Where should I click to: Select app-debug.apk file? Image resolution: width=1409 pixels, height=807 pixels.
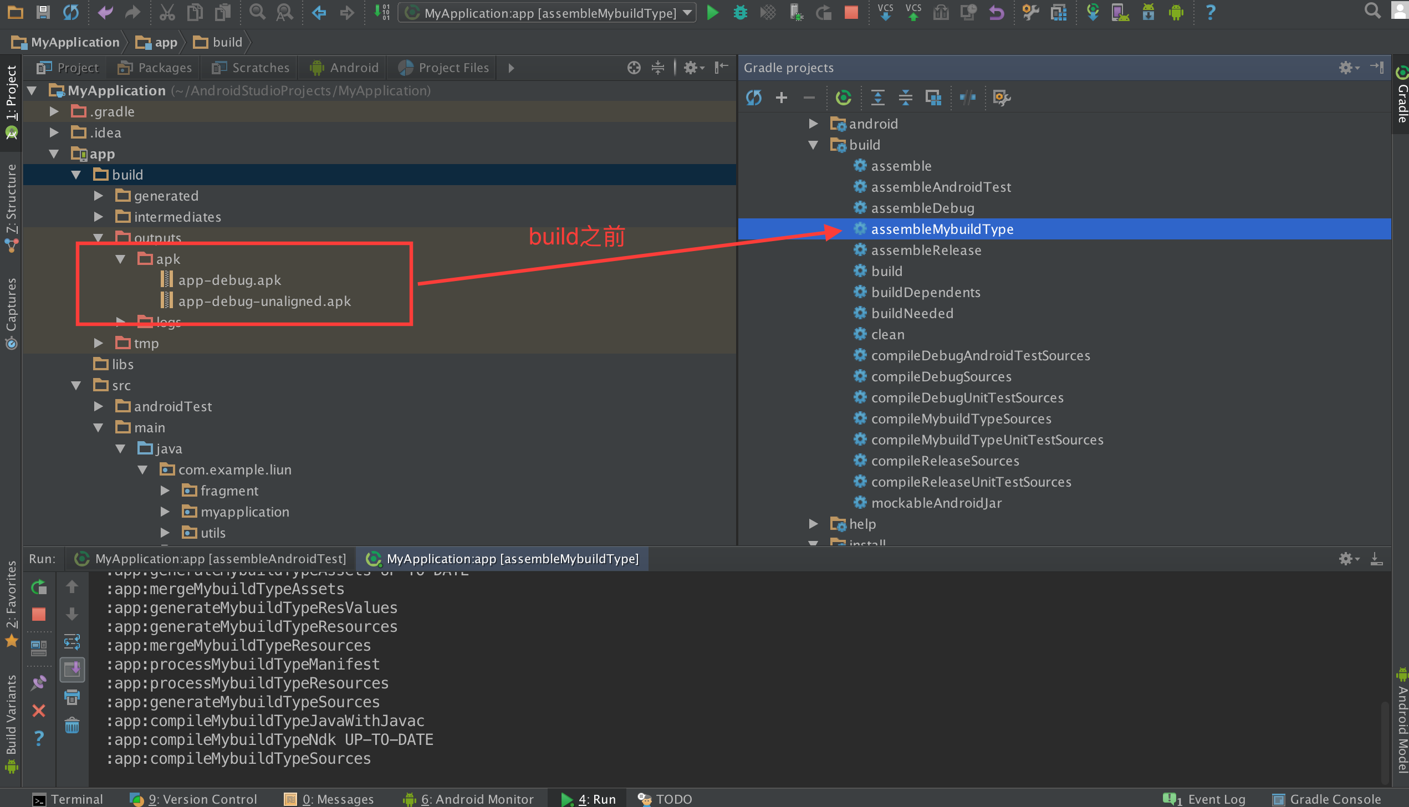pos(229,280)
